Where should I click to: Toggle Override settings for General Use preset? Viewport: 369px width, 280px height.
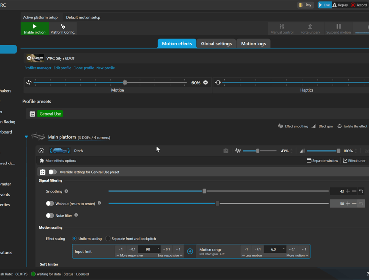[x=52, y=172]
